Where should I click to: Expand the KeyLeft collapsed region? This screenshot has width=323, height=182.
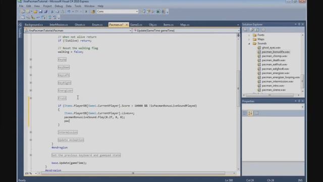pyautogui.click(x=31, y=75)
